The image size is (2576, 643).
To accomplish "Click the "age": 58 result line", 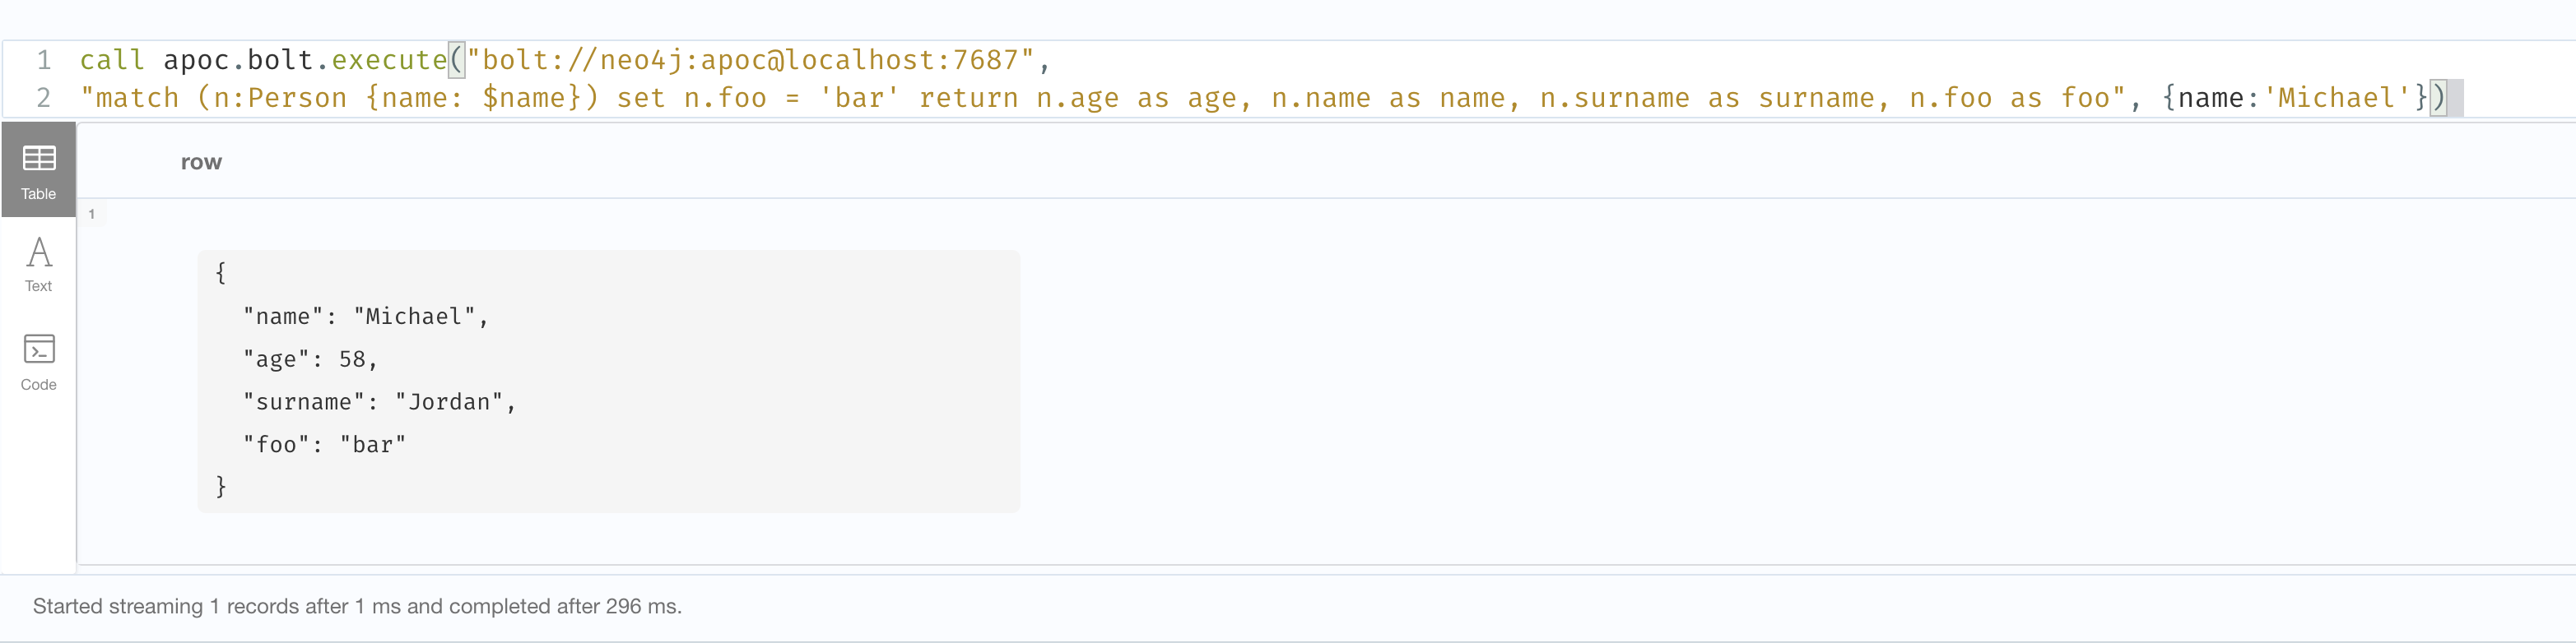I will click(310, 359).
